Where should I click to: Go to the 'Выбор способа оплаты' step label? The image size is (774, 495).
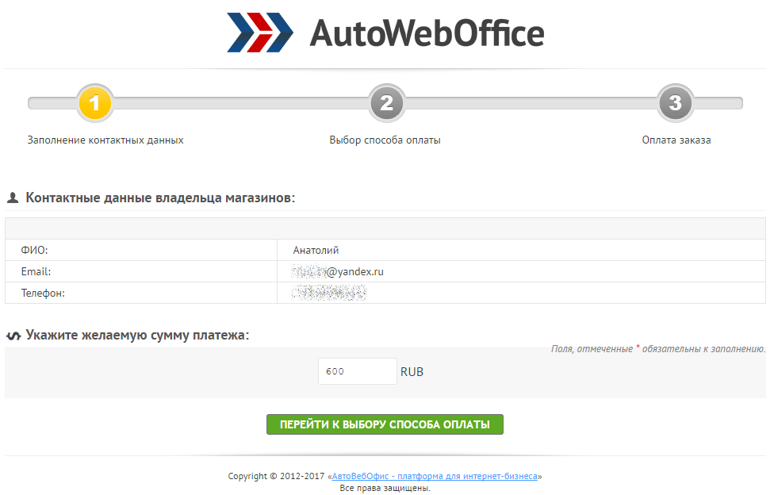point(385,140)
